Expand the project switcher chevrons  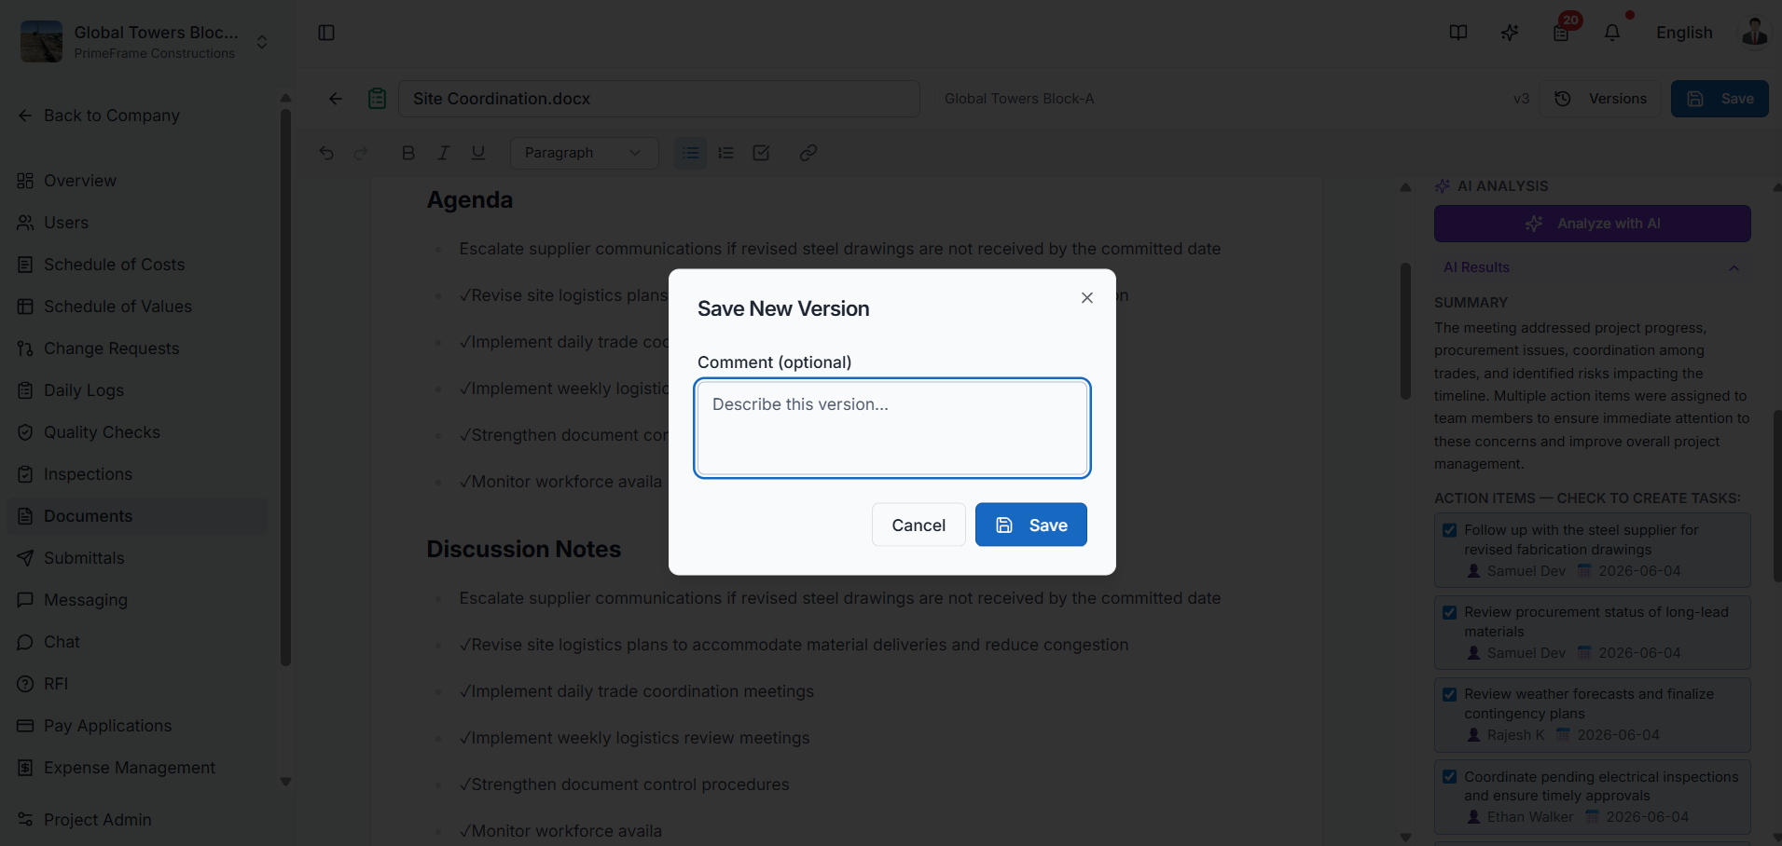tap(262, 42)
